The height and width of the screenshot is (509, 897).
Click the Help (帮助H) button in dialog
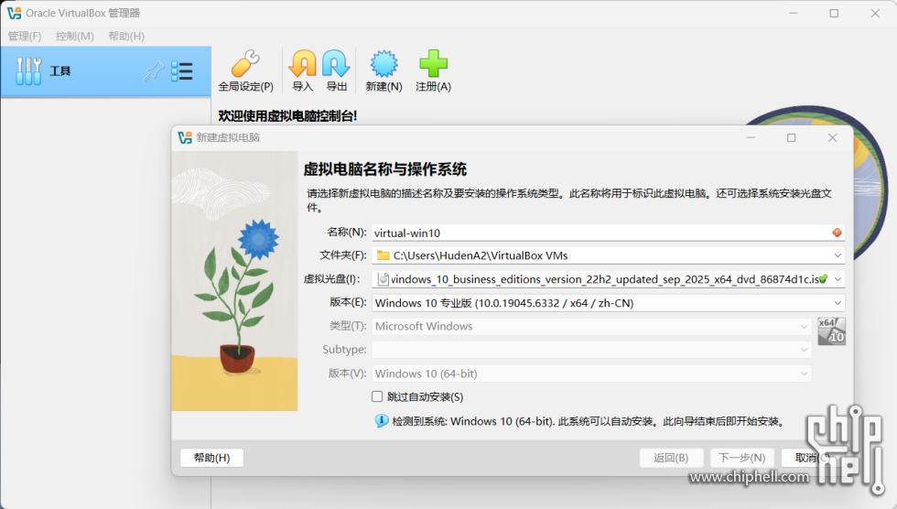point(211,458)
